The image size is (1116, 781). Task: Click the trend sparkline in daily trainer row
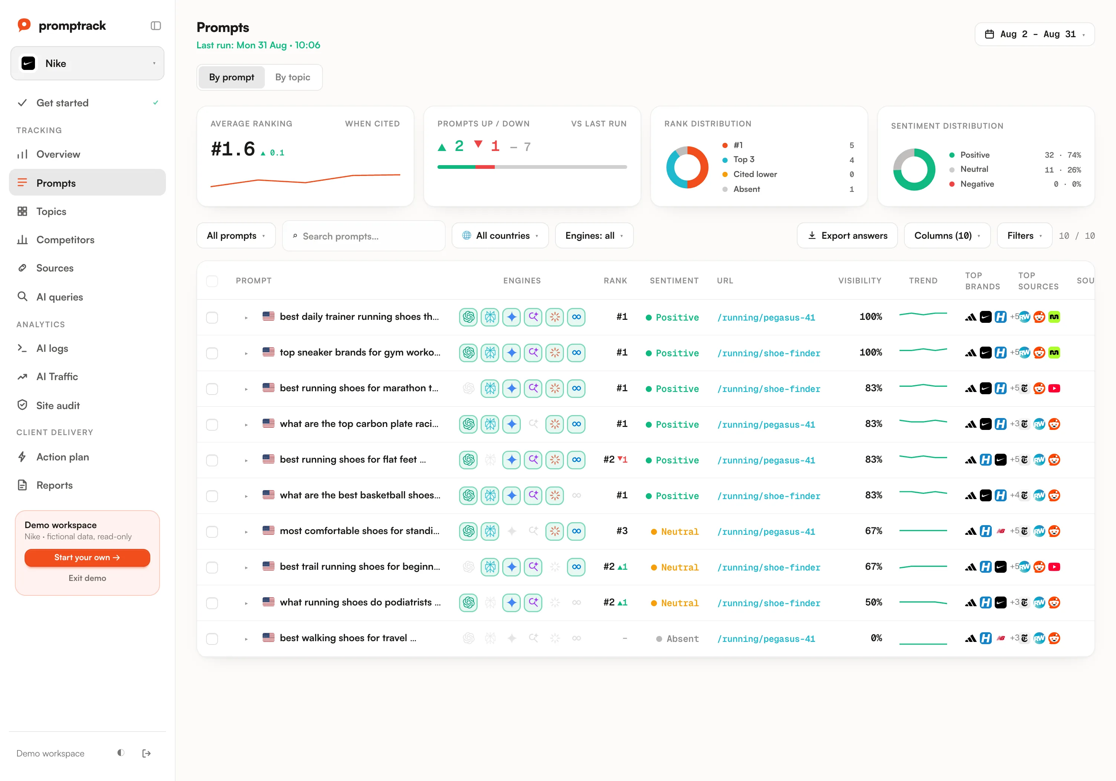[923, 314]
